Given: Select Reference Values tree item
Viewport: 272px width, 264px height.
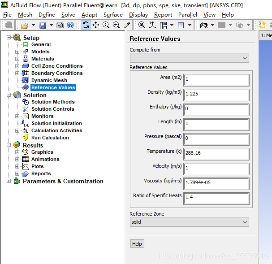Looking at the screenshot, I should point(53,87).
